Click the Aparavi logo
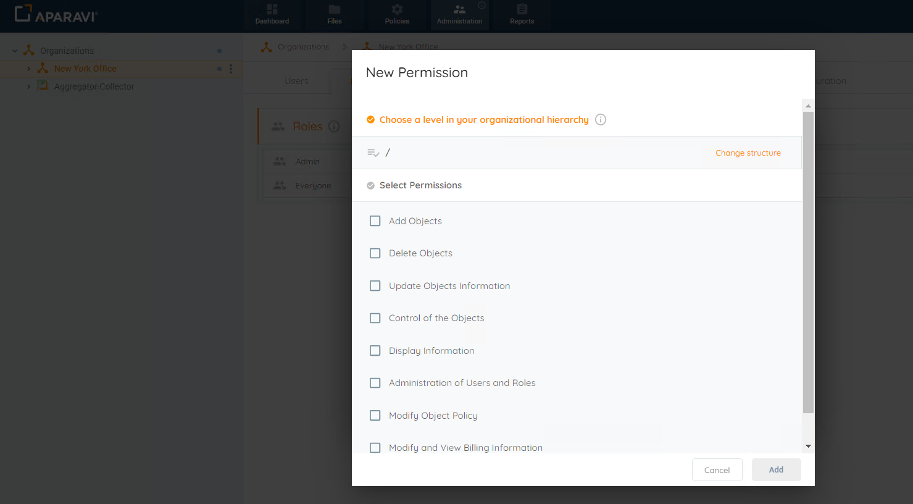The height and width of the screenshot is (504, 913). [x=56, y=15]
